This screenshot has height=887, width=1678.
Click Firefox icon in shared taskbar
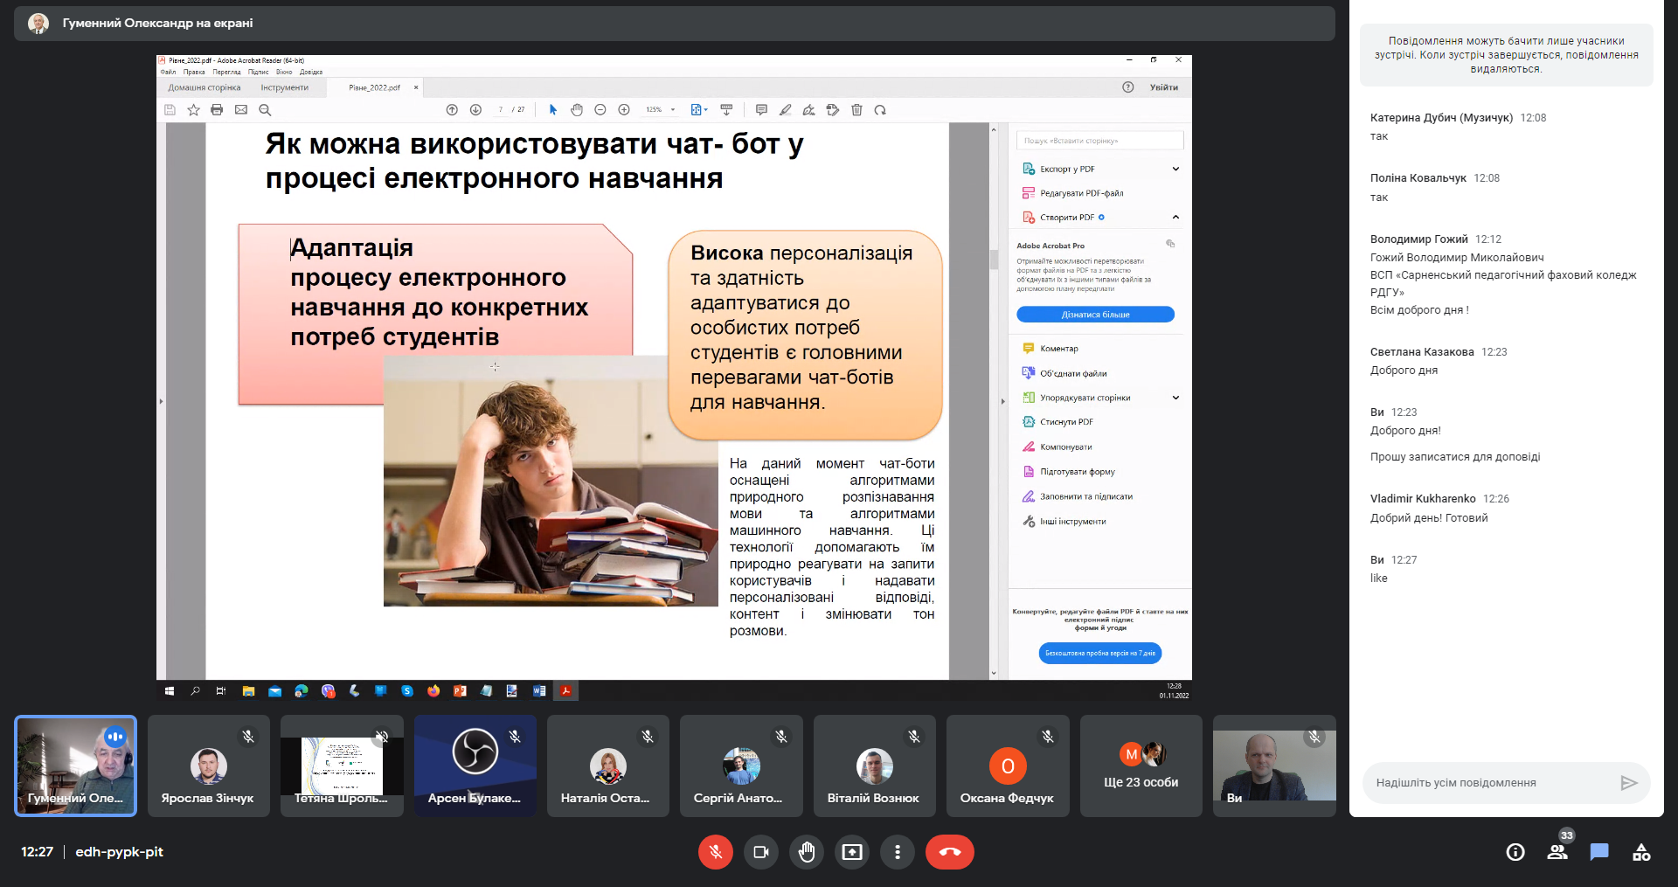tap(433, 691)
